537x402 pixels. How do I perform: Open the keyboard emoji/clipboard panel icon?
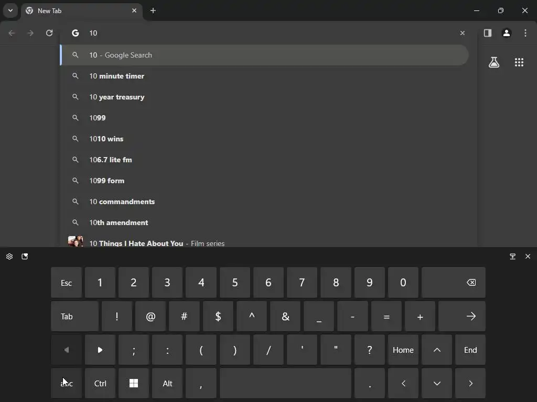tap(25, 256)
